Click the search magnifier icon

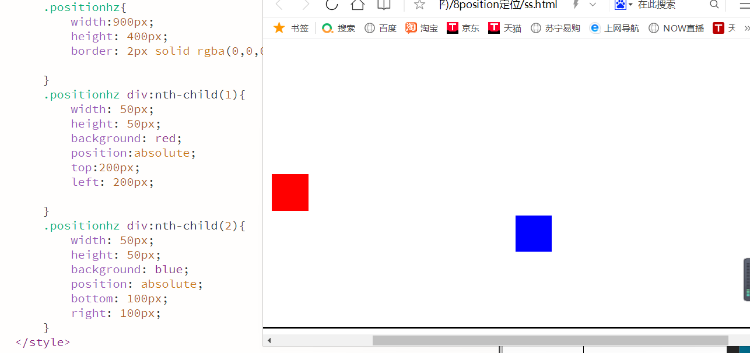(714, 5)
